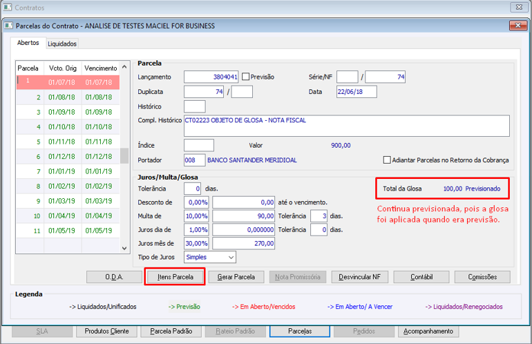
Task: Select parcela 9 row due 01/03/19
Action: point(68,201)
